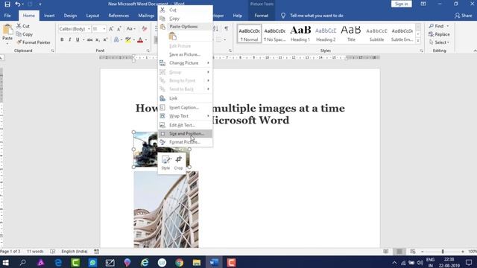Open the font size dropdown

[104, 29]
